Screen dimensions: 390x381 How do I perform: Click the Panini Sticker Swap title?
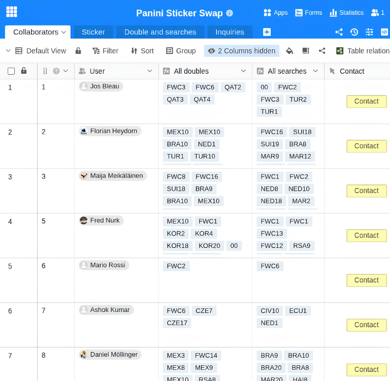point(179,13)
